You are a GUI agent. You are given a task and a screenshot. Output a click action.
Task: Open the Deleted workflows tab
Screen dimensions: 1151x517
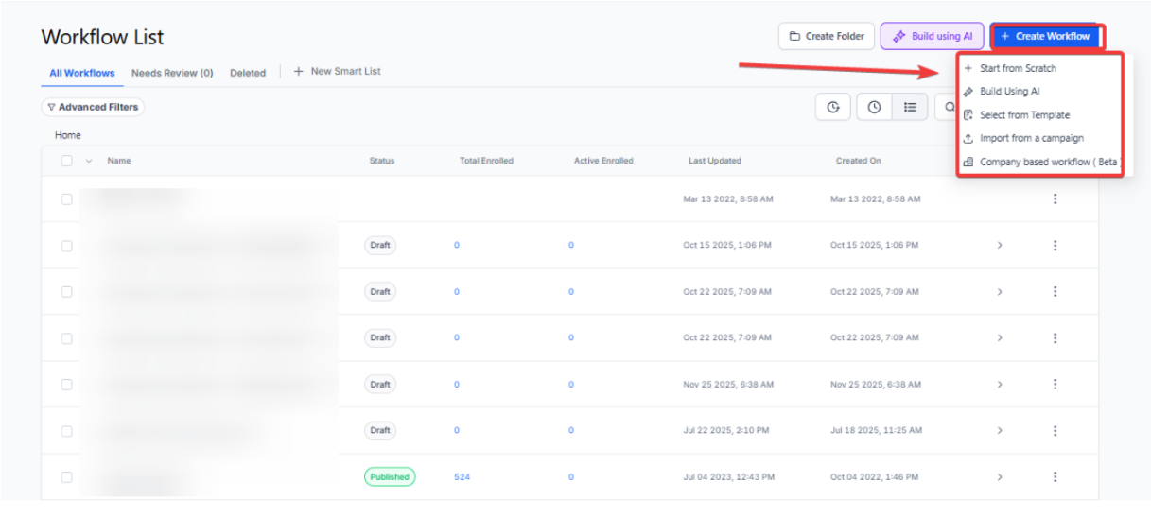click(x=248, y=73)
